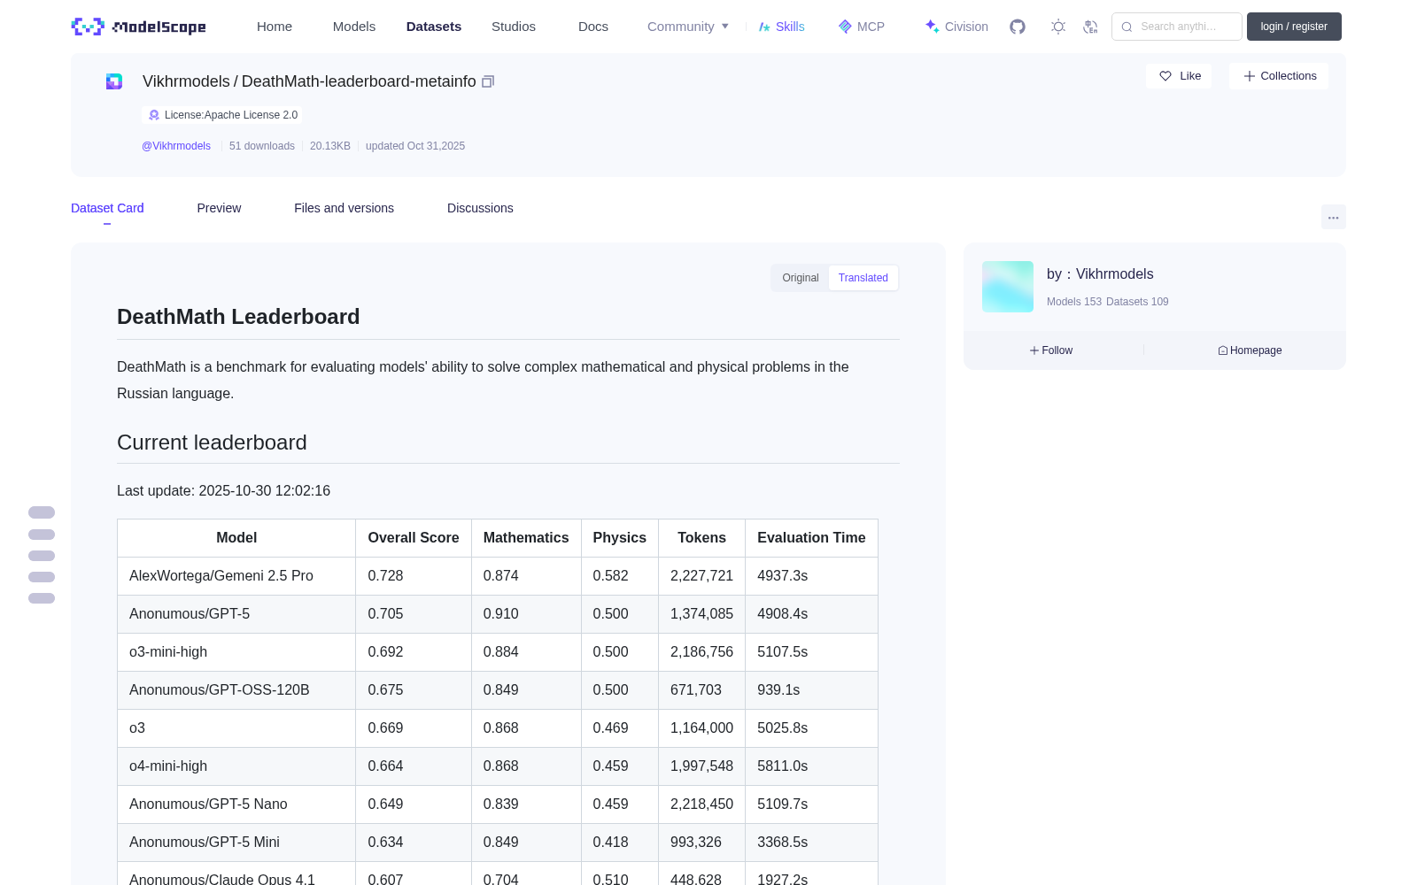Expand the Community dropdown menu

coord(688,27)
